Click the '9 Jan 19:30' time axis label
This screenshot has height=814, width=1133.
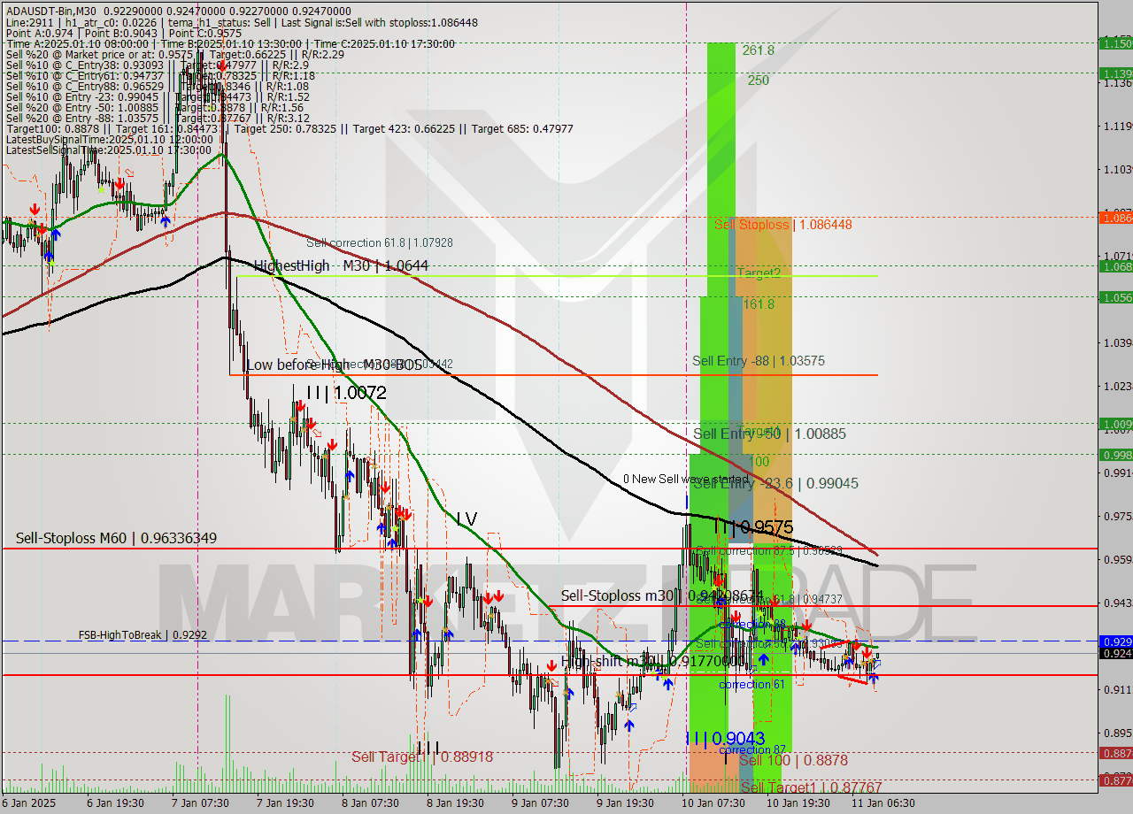[625, 802]
